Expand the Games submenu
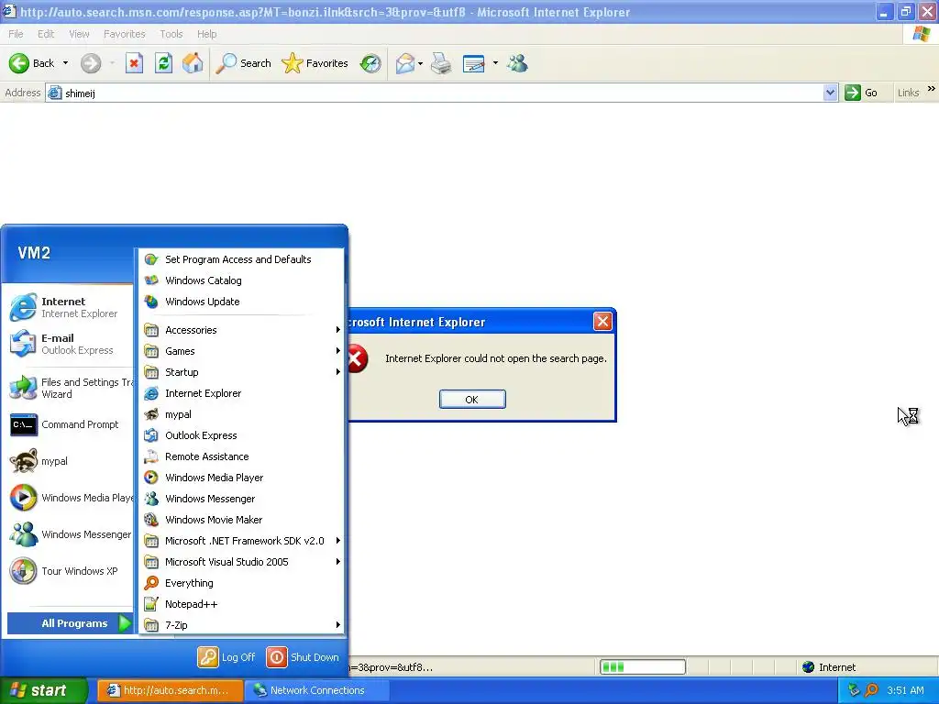Screen dimensions: 939x704 [x=241, y=351]
